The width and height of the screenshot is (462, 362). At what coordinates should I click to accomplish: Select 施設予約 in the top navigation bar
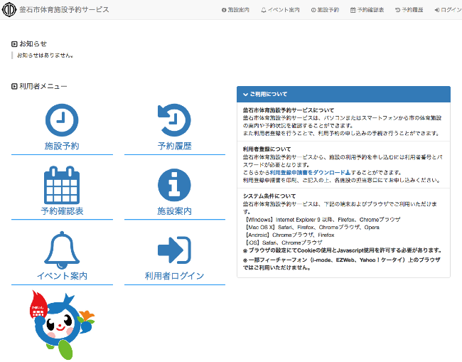click(325, 10)
